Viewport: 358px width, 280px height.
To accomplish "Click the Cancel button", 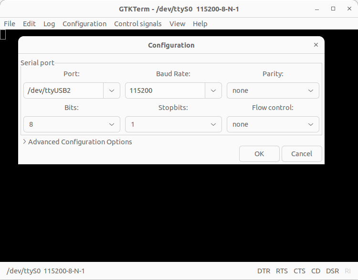I will 302,154.
